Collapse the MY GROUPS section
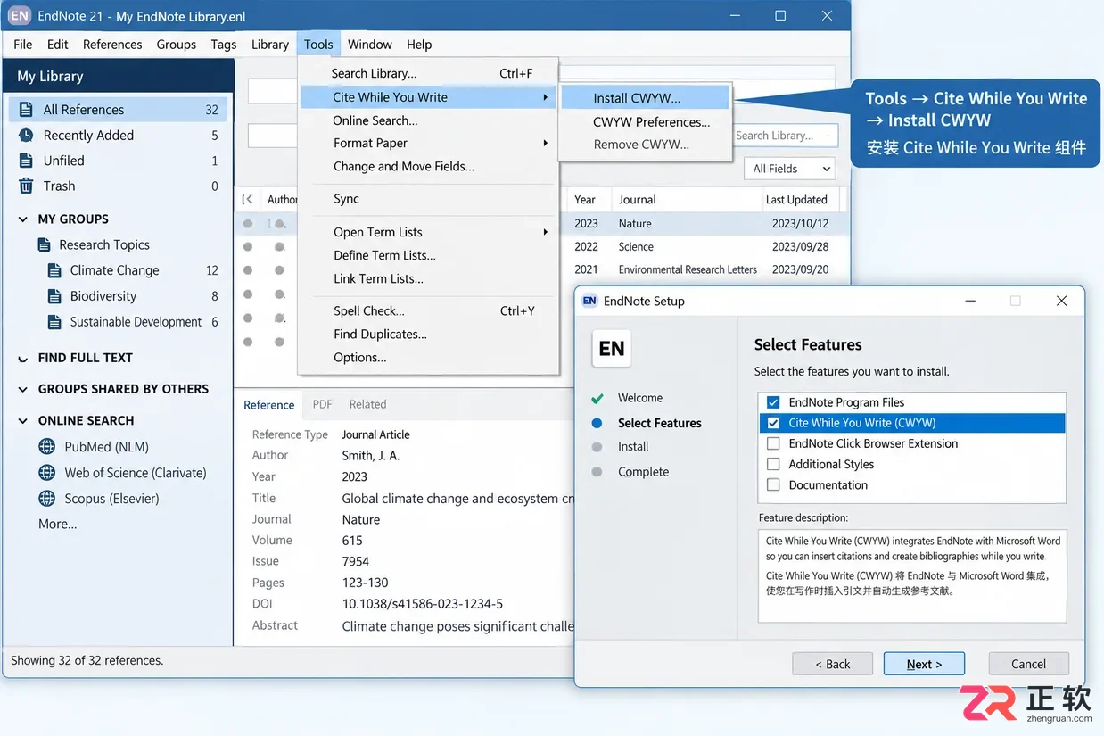The width and height of the screenshot is (1104, 736). (x=23, y=219)
